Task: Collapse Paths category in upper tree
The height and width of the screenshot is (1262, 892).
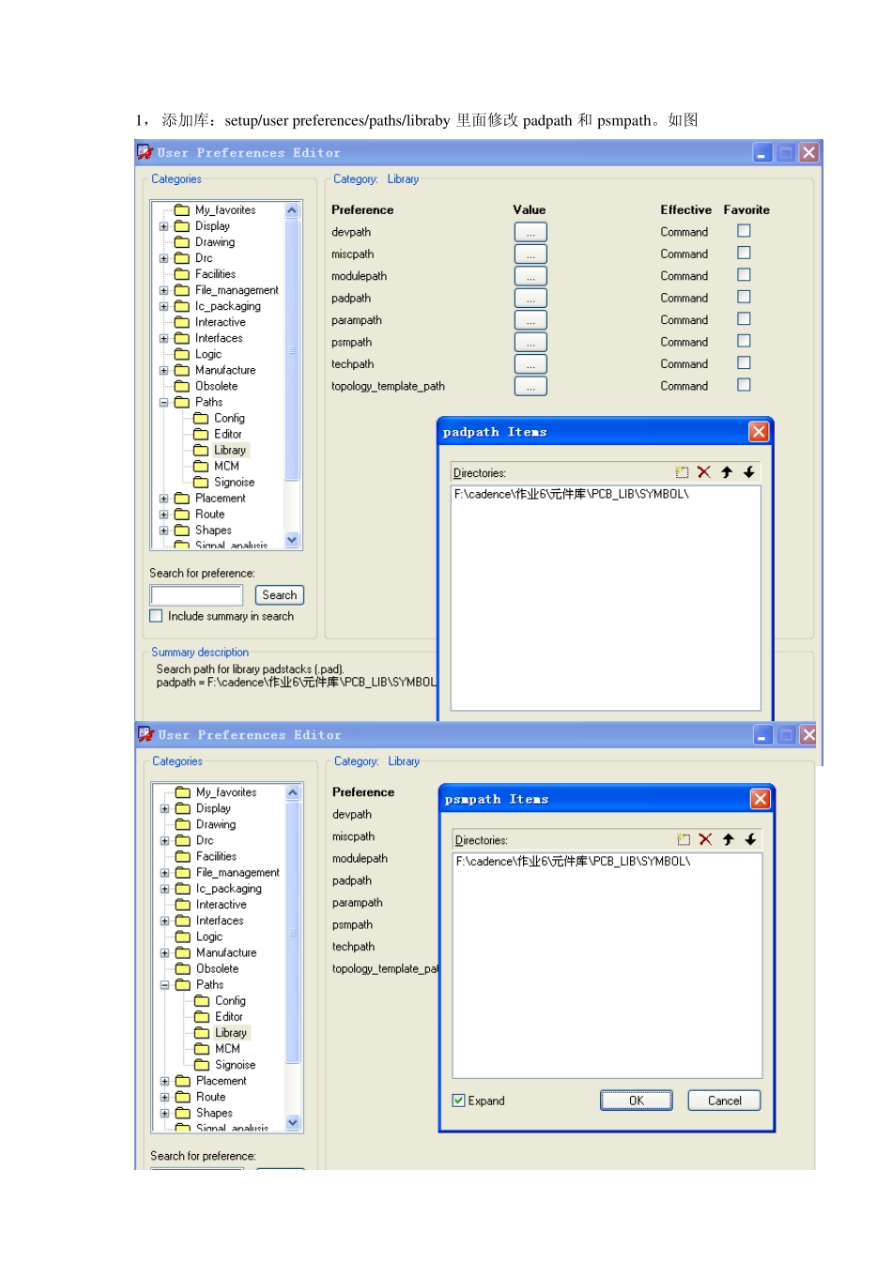Action: coord(163,402)
